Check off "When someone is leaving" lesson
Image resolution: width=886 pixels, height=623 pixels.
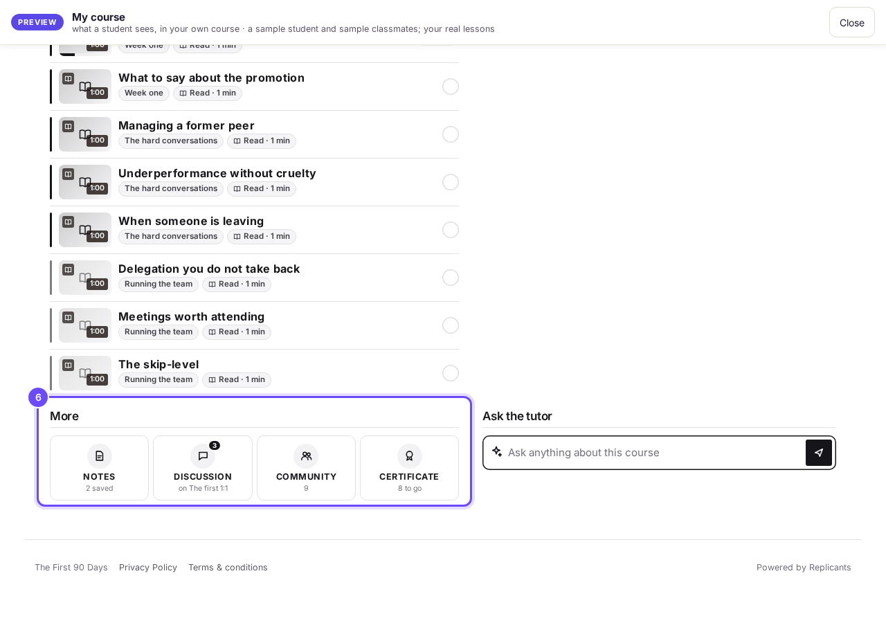[x=451, y=230]
